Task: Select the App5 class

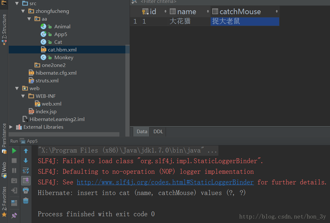Action: [60, 34]
